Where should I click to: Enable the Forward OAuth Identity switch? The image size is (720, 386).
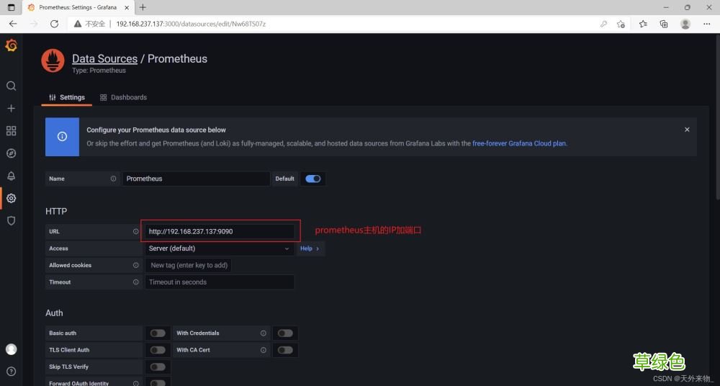click(x=158, y=383)
